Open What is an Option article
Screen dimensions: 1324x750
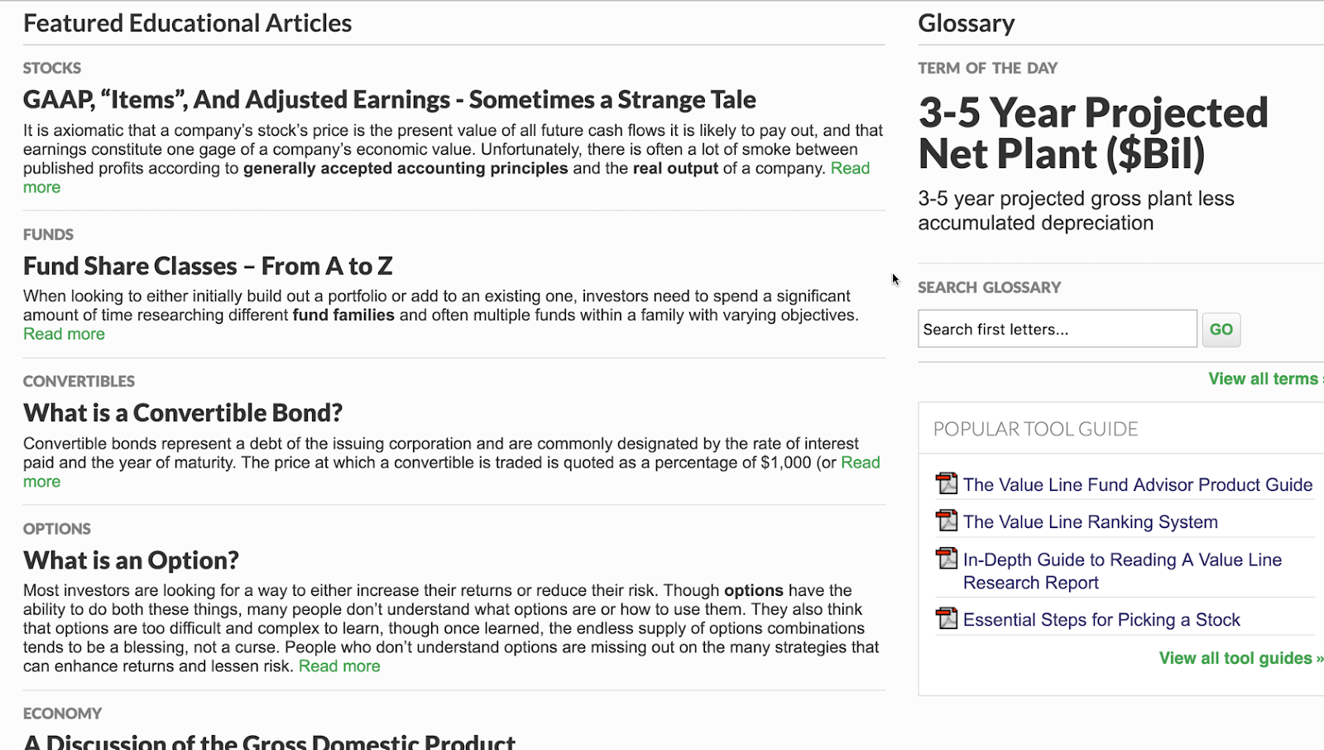pos(131,560)
